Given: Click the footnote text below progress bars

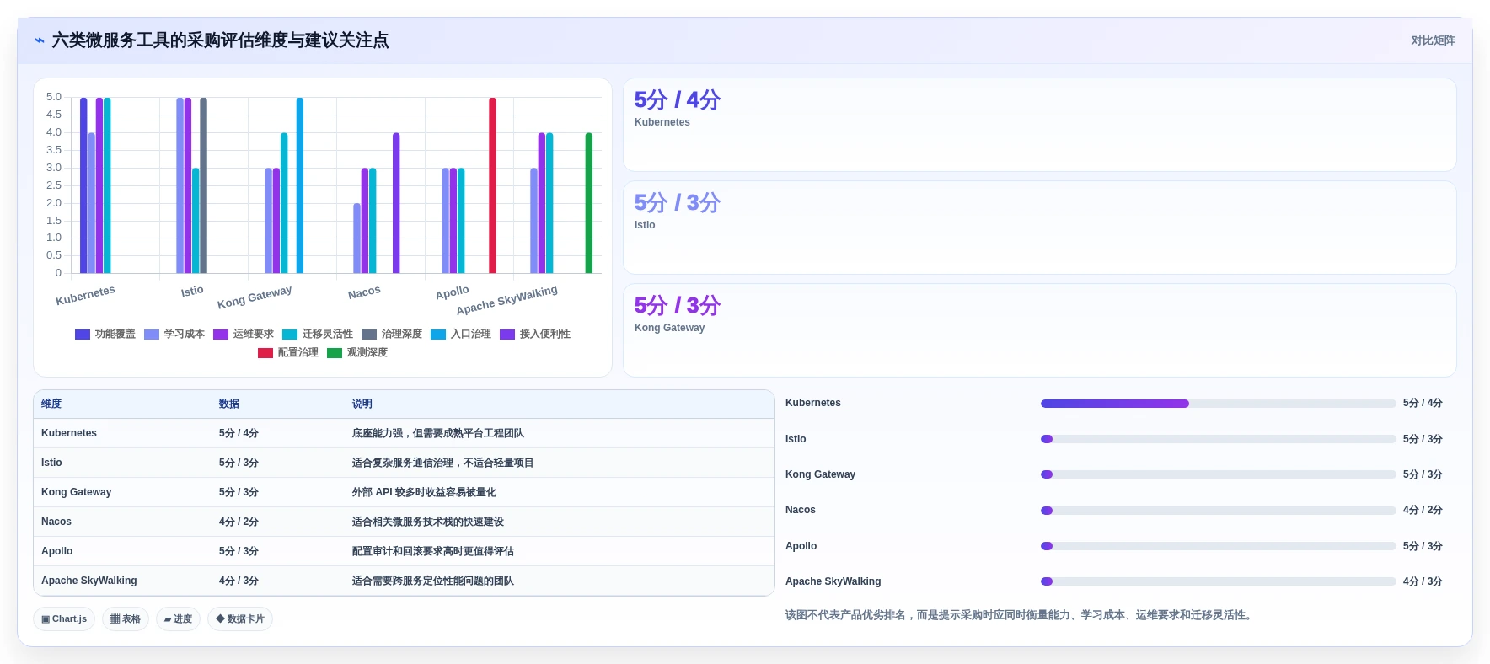Looking at the screenshot, I should pos(1020,615).
